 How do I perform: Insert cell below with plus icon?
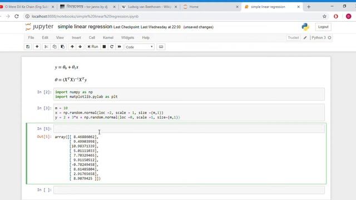(x=37, y=47)
